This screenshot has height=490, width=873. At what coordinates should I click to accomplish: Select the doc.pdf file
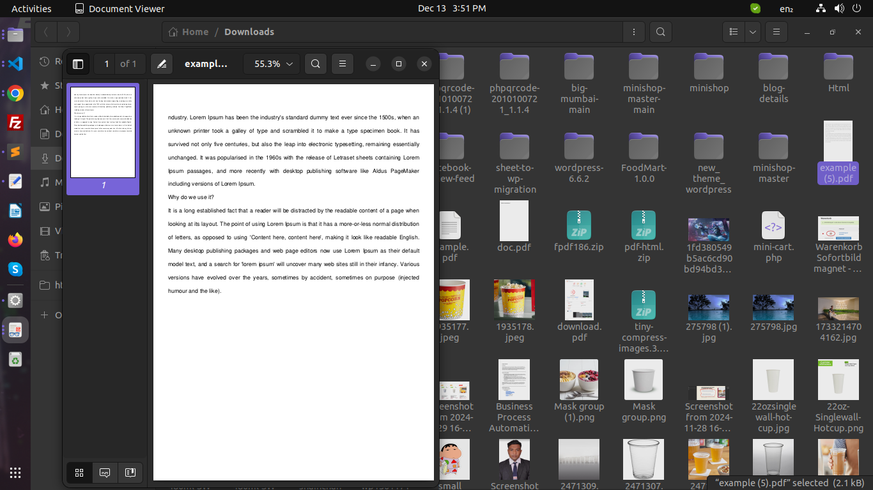pyautogui.click(x=514, y=226)
